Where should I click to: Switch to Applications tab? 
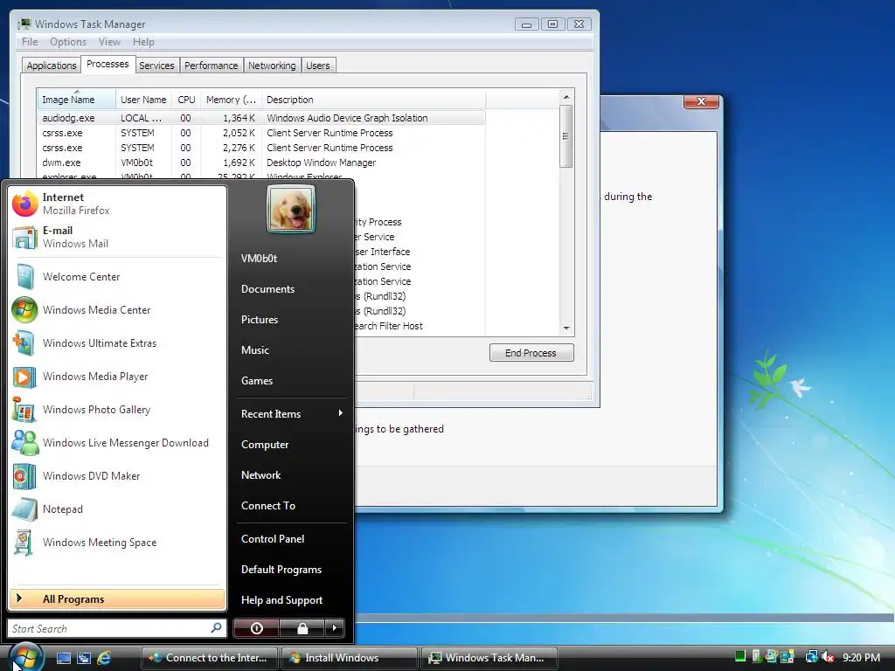click(52, 66)
